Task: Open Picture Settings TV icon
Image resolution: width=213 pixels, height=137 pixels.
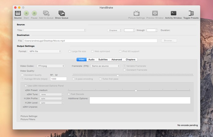Action: [136, 13]
